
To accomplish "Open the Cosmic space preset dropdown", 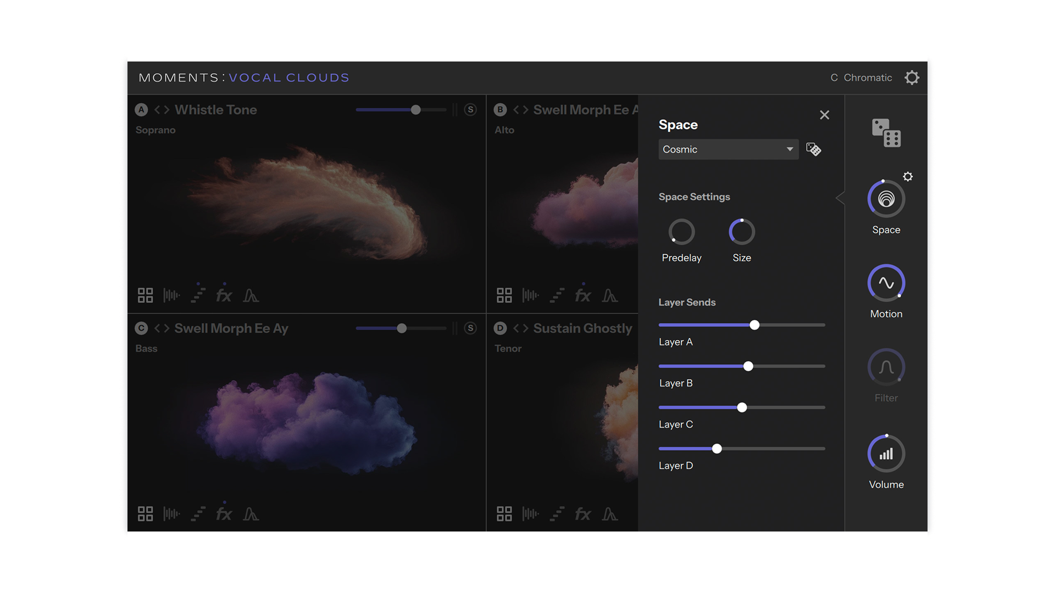I will point(729,149).
